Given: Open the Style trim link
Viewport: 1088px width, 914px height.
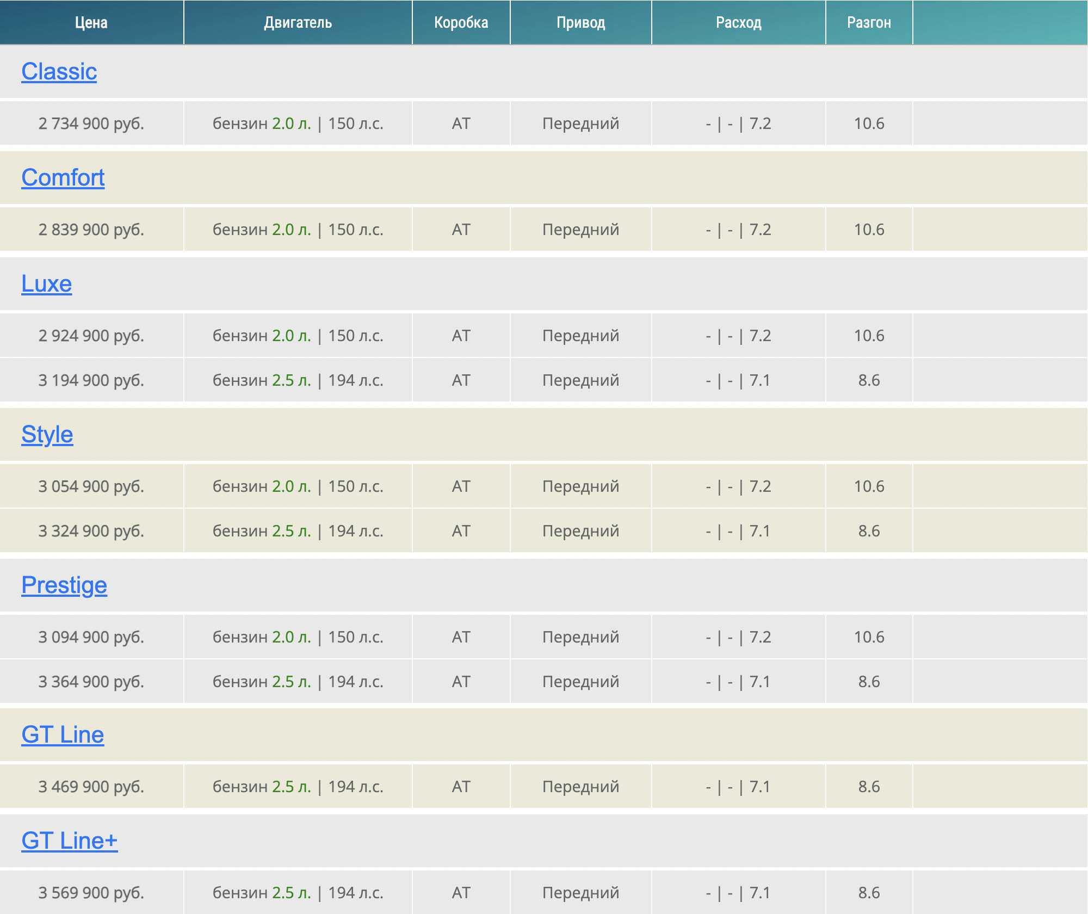Looking at the screenshot, I should (47, 435).
